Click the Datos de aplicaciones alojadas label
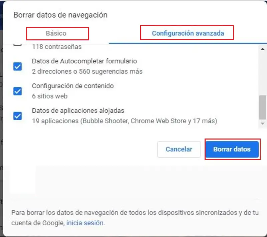 [x=78, y=110]
